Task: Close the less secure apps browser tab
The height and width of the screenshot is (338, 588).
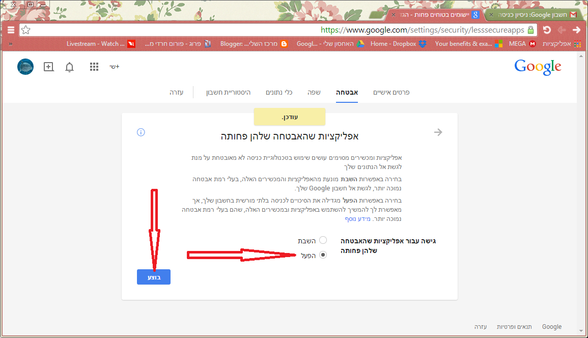Action: coord(393,15)
